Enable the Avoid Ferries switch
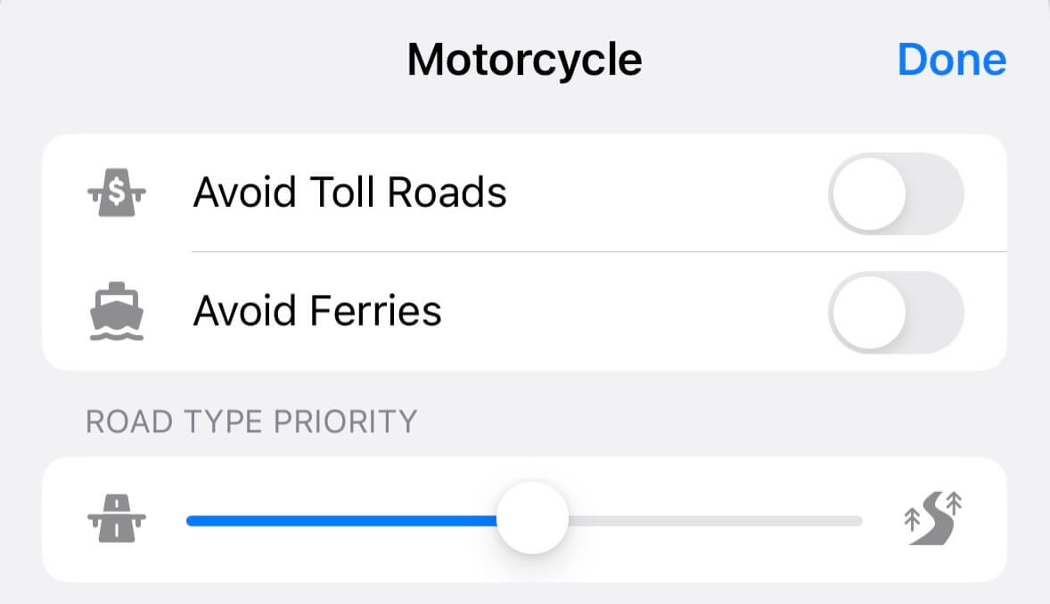This screenshot has height=604, width=1050. [x=896, y=312]
